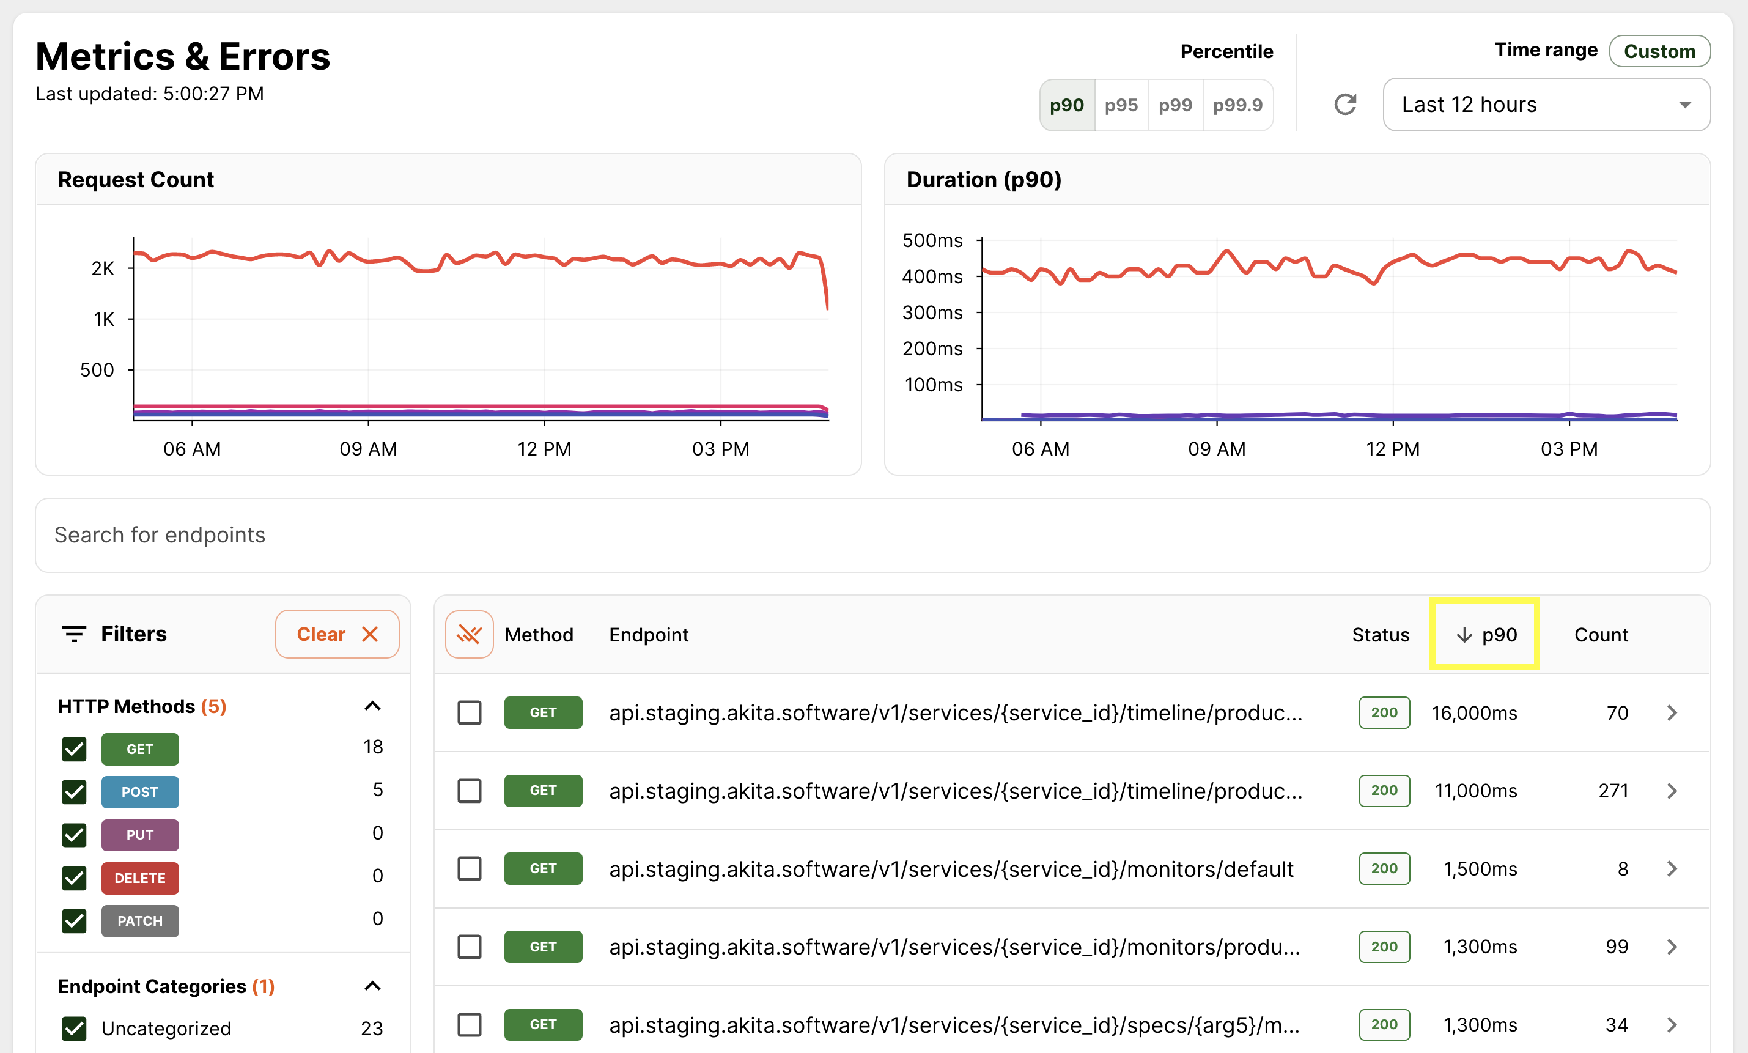The width and height of the screenshot is (1748, 1053).
Task: Uncheck the POST method filter checkbox
Action: pyautogui.click(x=75, y=792)
